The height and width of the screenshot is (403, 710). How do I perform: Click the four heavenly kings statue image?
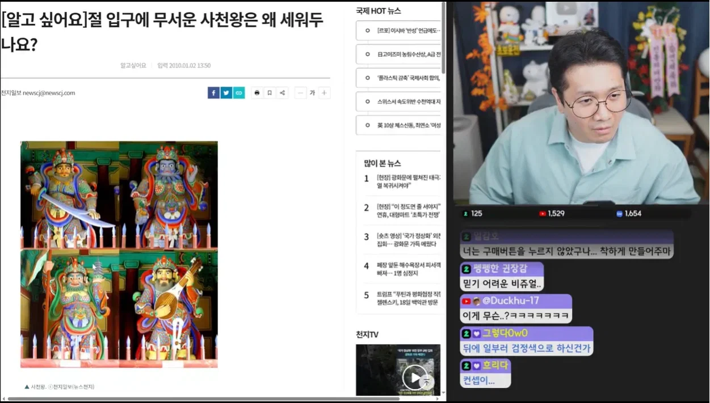pos(119,254)
